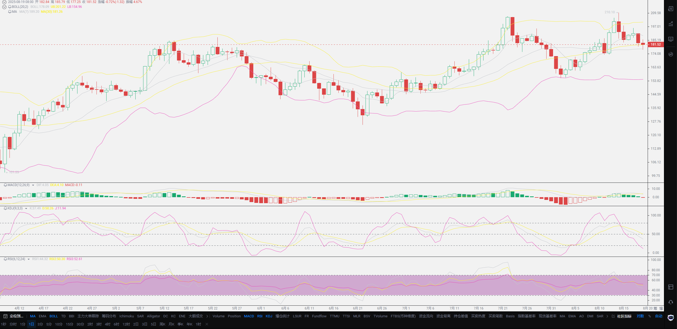Open the KDJ(9,3,3) dropdown arrow
This screenshot has height=329, width=677.
coord(26,209)
